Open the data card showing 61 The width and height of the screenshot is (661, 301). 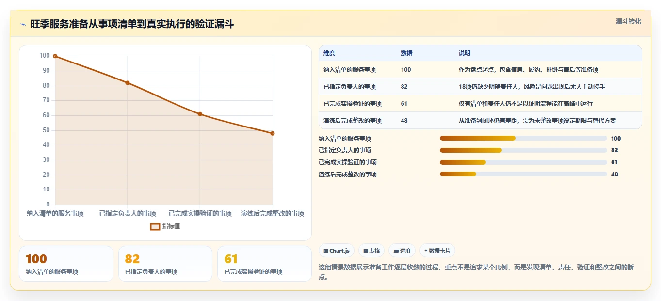point(264,264)
